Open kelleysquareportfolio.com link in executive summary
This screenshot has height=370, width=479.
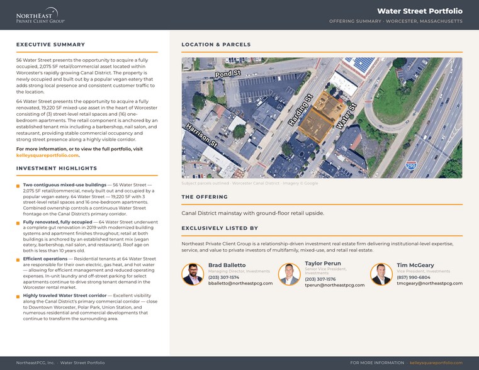click(47, 155)
